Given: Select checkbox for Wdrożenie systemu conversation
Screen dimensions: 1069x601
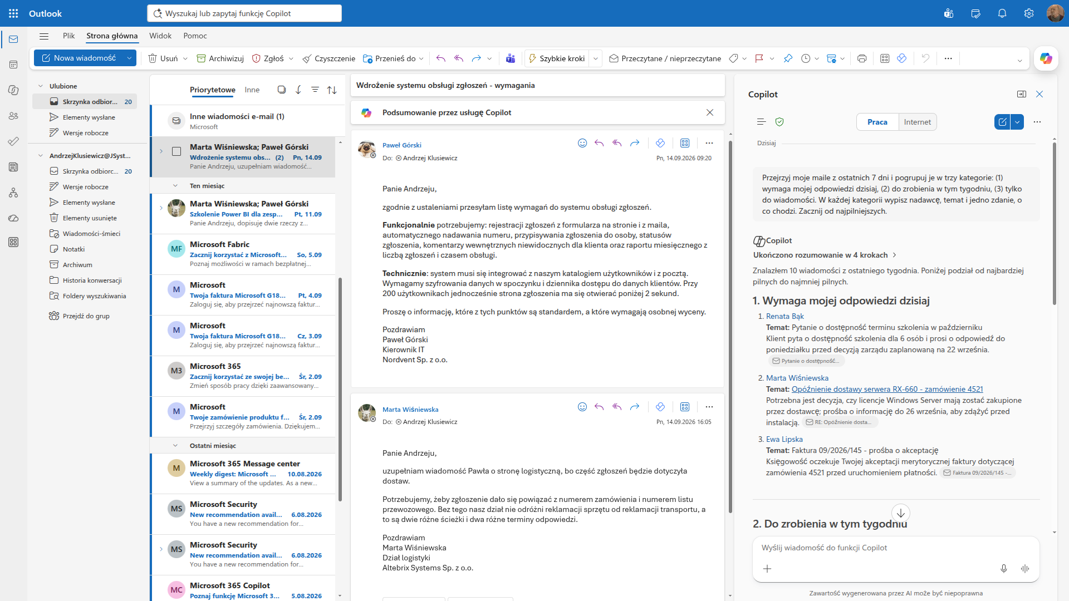Looking at the screenshot, I should (176, 151).
